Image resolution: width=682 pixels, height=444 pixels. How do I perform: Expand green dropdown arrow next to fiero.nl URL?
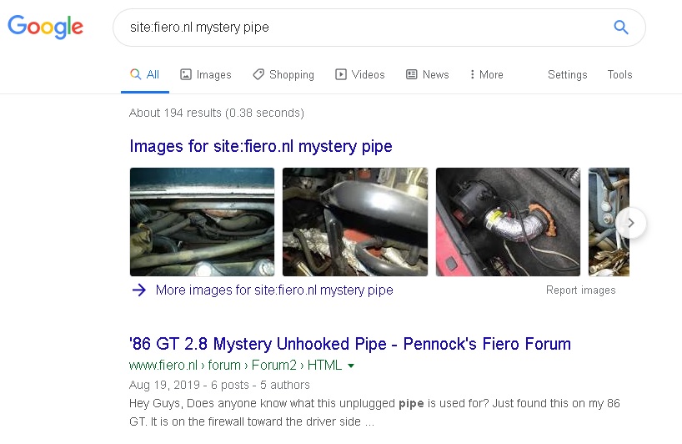tap(351, 366)
